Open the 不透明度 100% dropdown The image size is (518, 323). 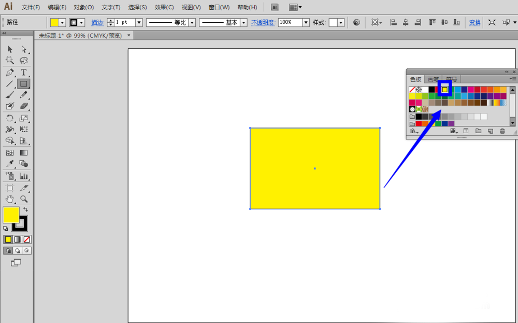pyautogui.click(x=305, y=22)
